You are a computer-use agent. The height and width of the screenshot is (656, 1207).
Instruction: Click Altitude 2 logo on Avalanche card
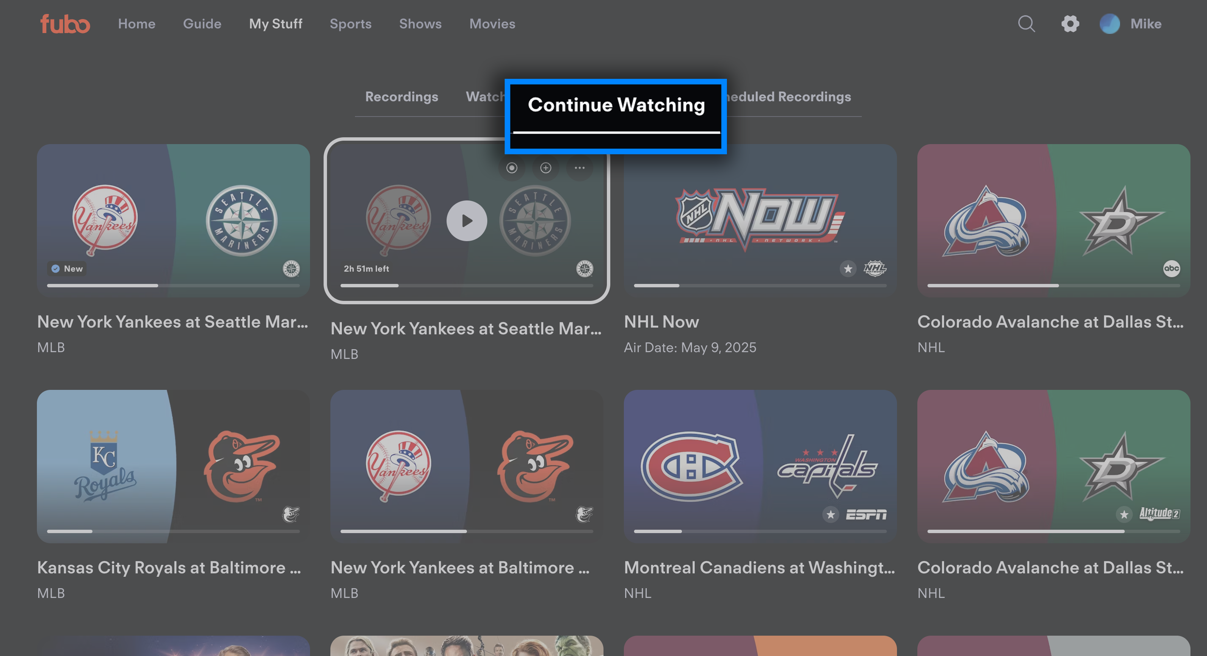pyautogui.click(x=1160, y=514)
